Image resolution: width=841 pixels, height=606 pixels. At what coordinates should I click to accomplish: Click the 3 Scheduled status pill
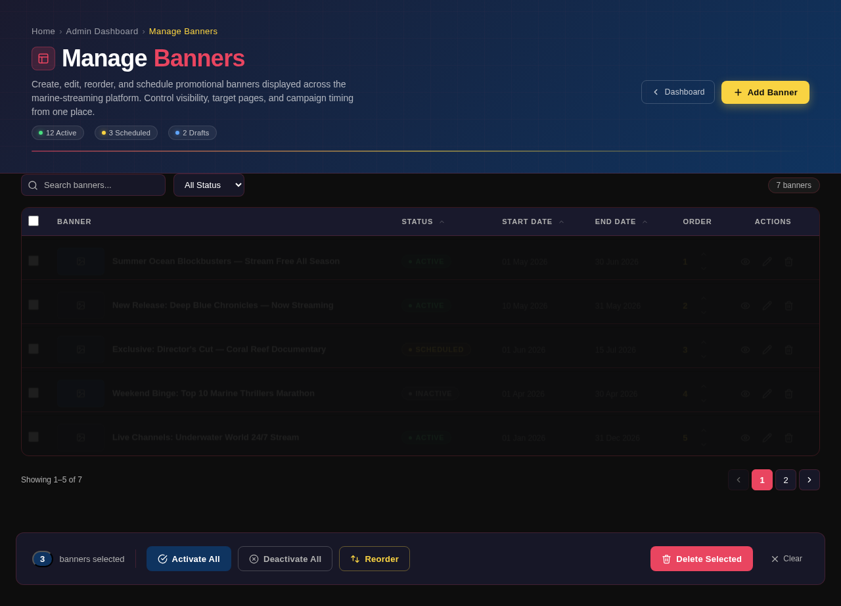tap(126, 133)
